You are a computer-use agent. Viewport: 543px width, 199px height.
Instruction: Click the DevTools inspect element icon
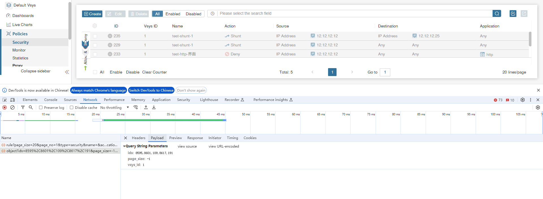pyautogui.click(x=5, y=100)
